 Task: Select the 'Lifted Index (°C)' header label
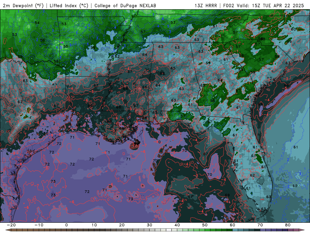69,5
